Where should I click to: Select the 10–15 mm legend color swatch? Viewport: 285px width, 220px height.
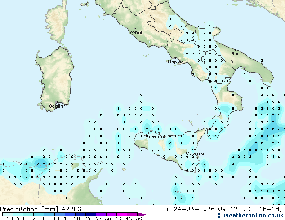click(x=59, y=214)
